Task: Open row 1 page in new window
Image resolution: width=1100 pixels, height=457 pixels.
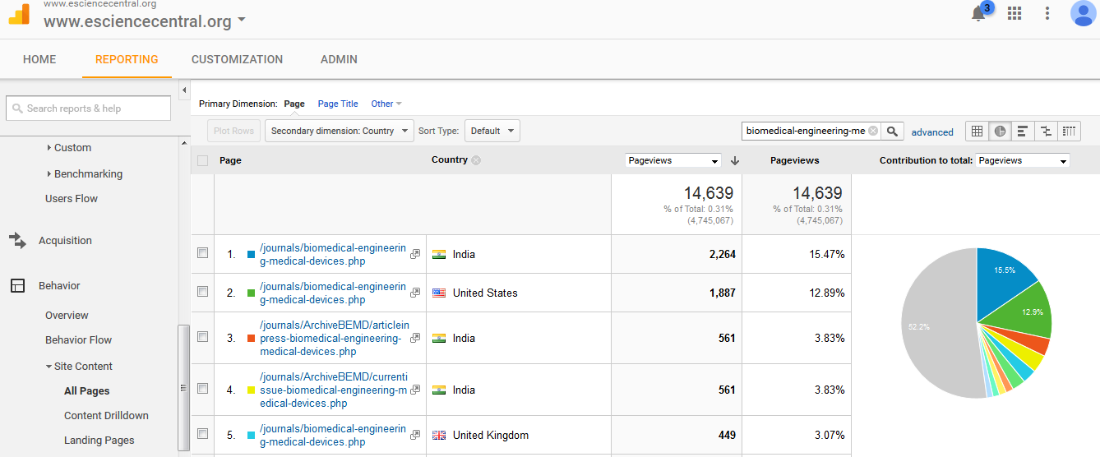Action: [x=415, y=254]
